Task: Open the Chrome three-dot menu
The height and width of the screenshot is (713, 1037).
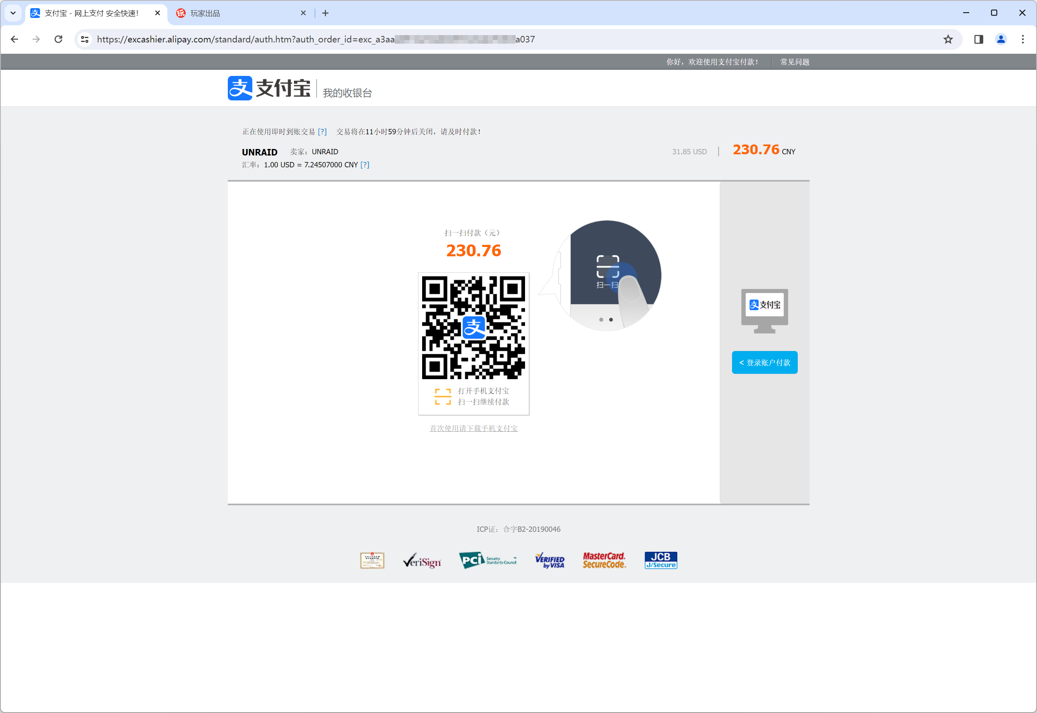Action: coord(1023,39)
